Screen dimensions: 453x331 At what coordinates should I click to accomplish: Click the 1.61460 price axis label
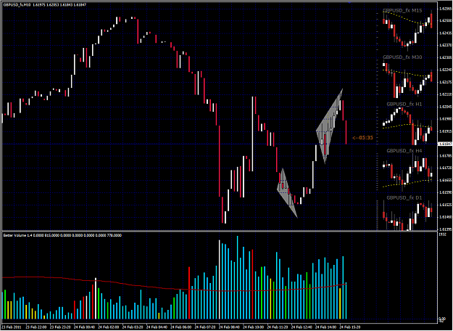point(445,217)
